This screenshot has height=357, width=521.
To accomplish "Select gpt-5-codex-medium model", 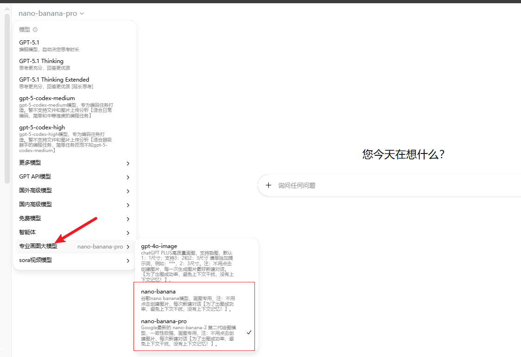I will tap(75, 106).
